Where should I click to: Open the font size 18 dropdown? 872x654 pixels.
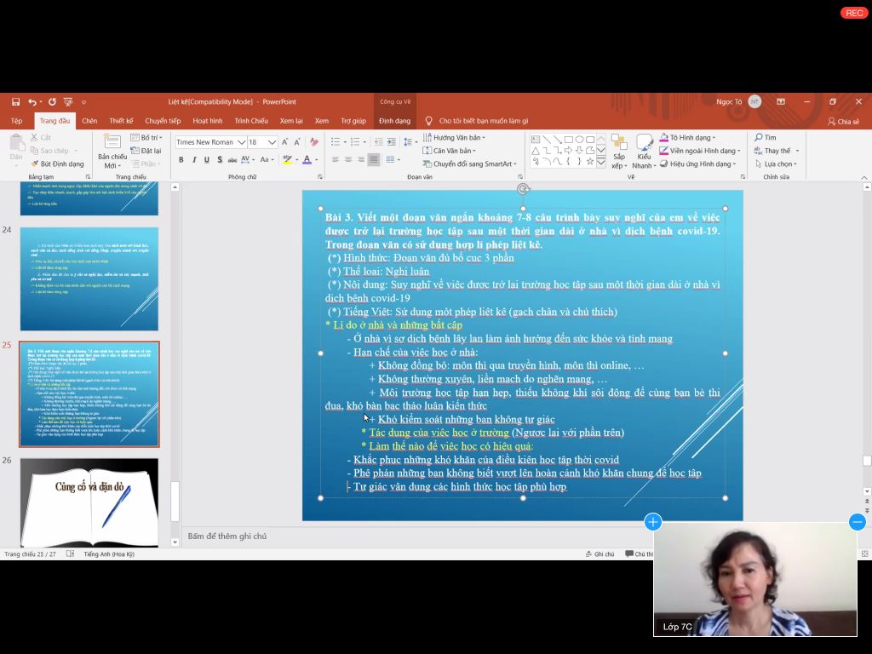[x=272, y=142]
